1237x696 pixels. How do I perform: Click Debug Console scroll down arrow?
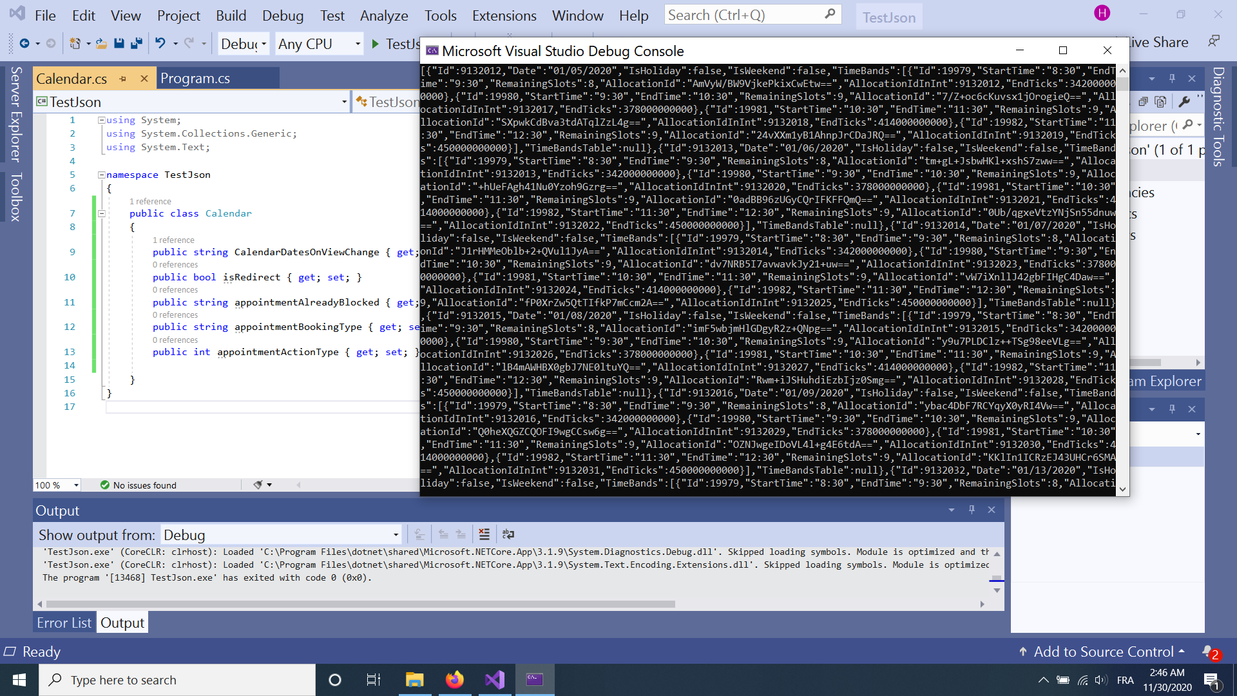[1122, 489]
